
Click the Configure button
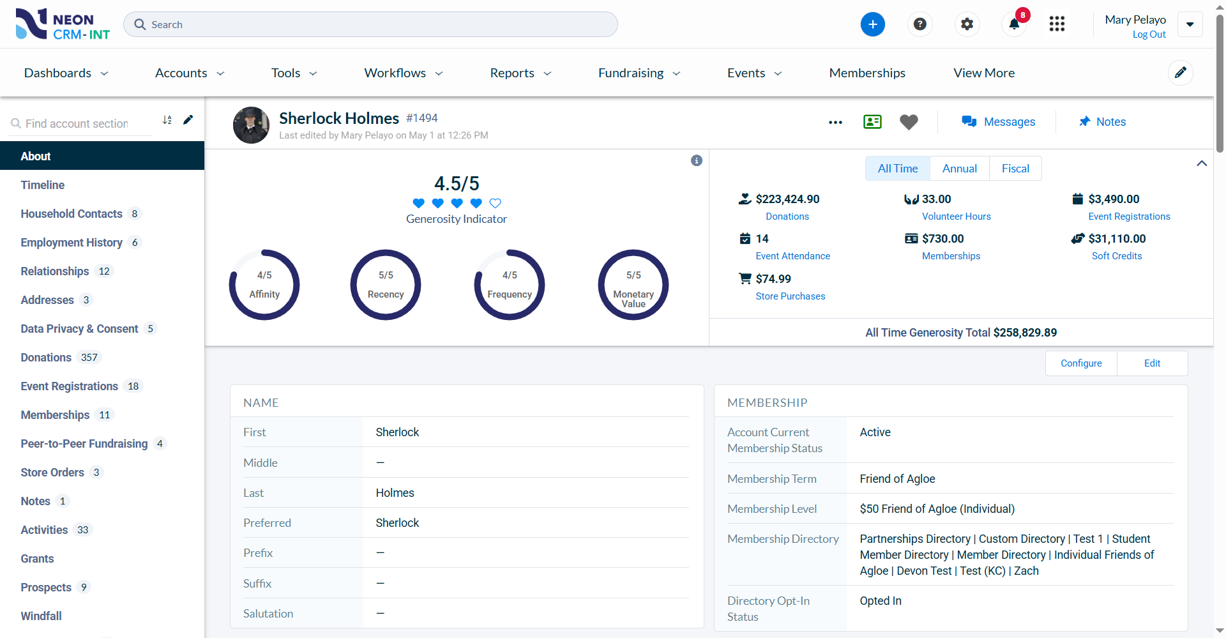(1080, 363)
